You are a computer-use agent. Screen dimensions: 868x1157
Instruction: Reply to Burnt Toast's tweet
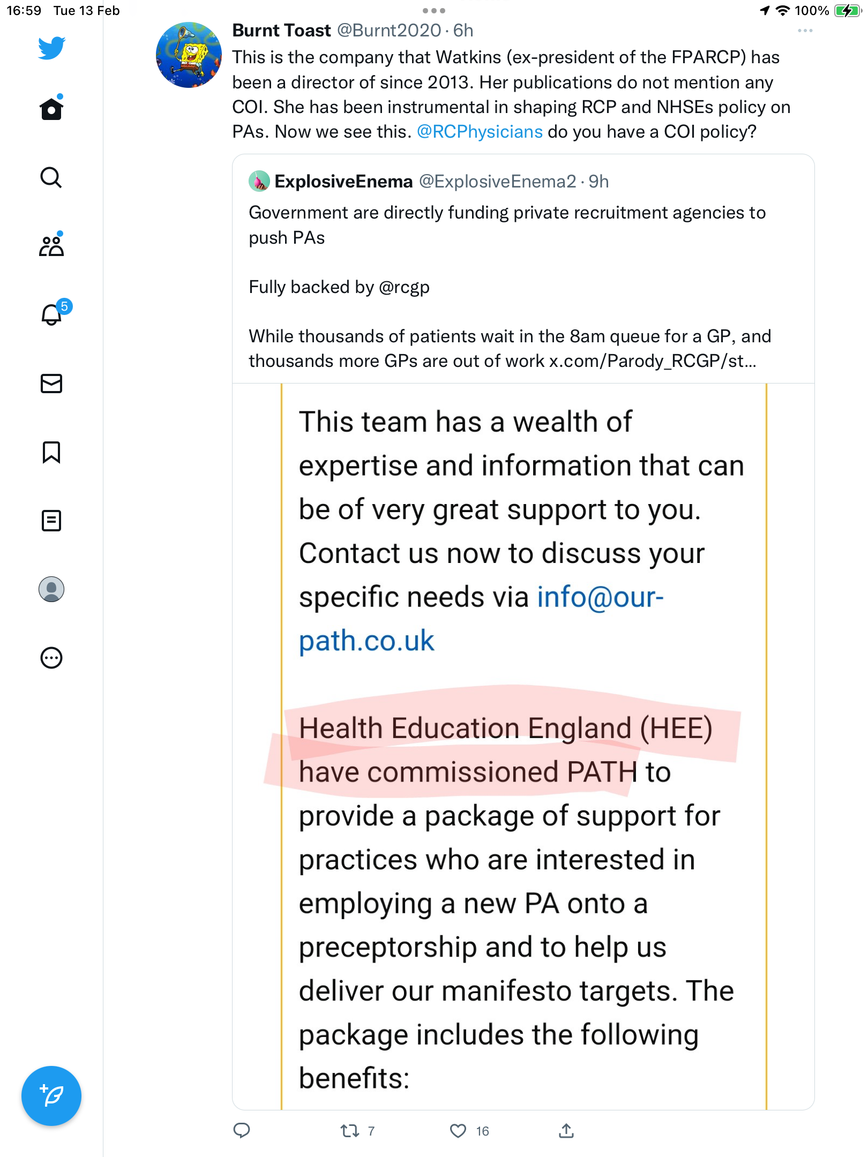242,1130
